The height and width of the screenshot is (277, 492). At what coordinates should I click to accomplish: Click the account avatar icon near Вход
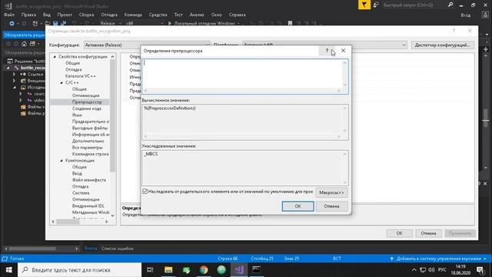point(485,15)
